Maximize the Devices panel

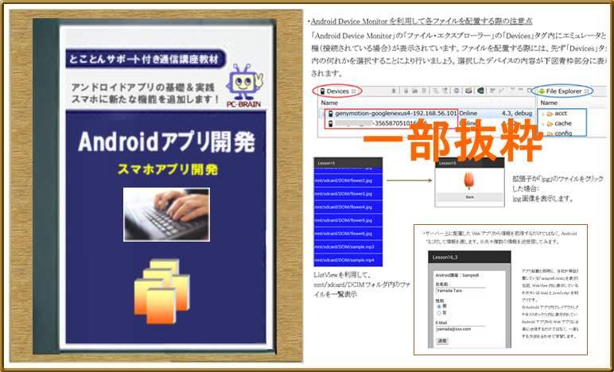pyautogui.click(x=530, y=90)
